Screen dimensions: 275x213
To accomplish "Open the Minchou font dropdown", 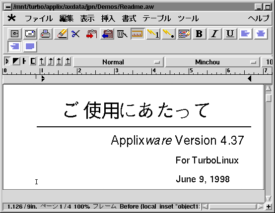I will [212, 62].
